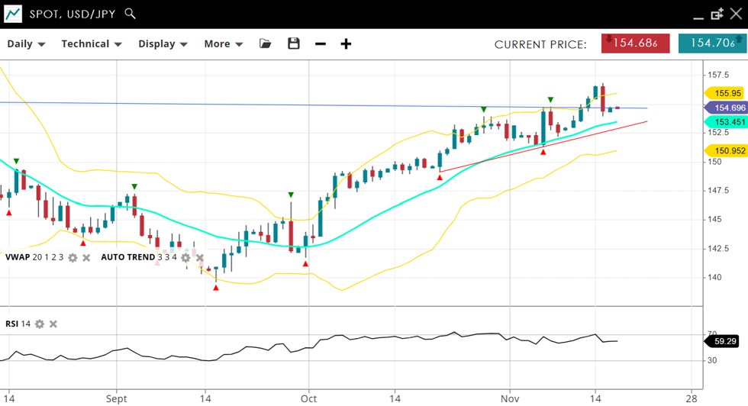Save the chart with the floppy disk icon

click(294, 43)
